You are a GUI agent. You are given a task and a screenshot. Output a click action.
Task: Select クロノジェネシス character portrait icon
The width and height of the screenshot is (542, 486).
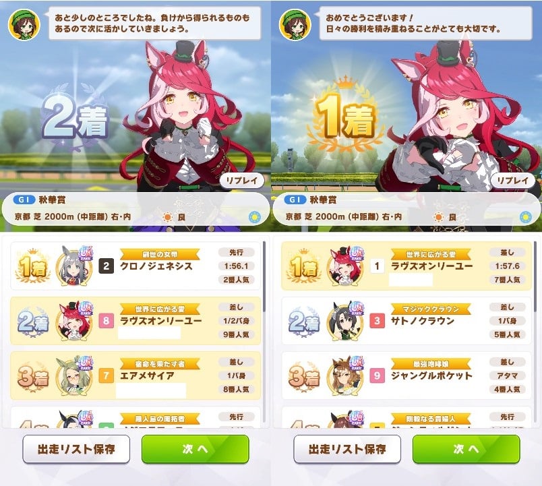[75, 266]
